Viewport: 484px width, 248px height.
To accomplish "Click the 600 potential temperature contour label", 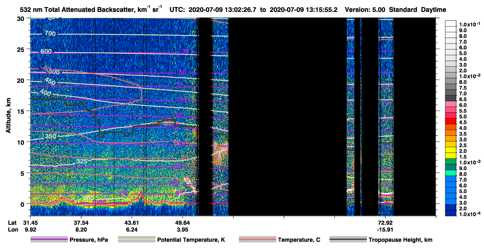I will 47,52.
